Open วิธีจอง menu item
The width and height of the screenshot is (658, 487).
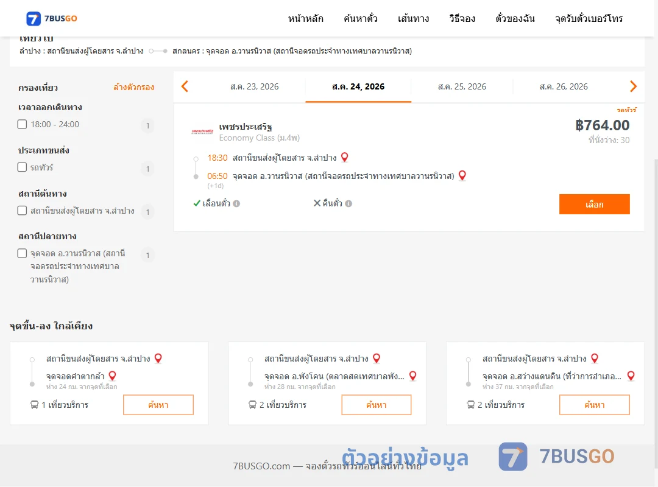coord(462,18)
